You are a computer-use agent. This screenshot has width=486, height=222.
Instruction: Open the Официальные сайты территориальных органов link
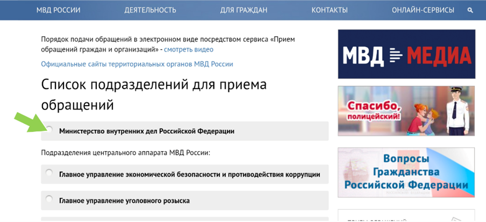(x=137, y=64)
